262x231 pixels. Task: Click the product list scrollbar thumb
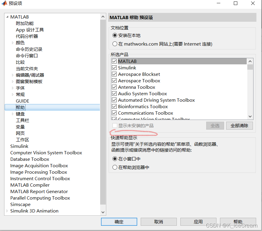pyautogui.click(x=250, y=67)
